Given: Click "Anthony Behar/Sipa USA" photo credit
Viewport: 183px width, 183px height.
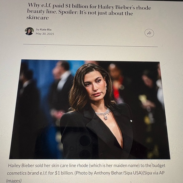Looking at the screenshot, I should 118,173.
